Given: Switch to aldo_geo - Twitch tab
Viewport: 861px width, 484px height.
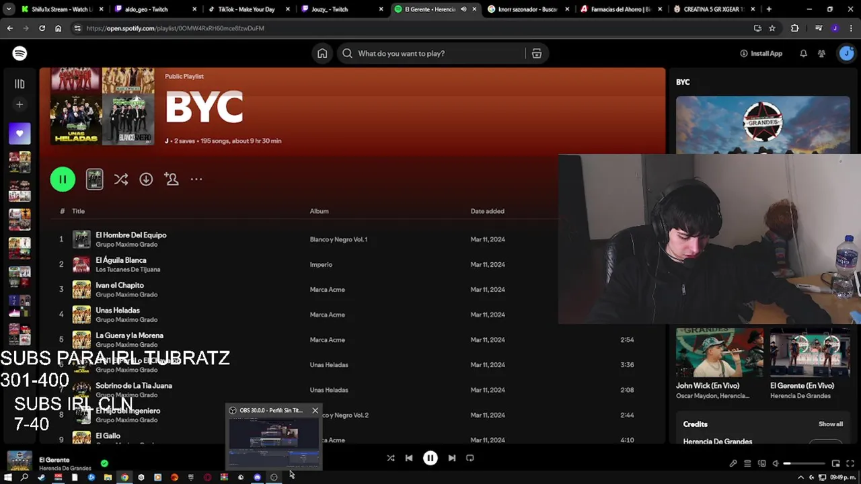Looking at the screenshot, I should coord(153,9).
